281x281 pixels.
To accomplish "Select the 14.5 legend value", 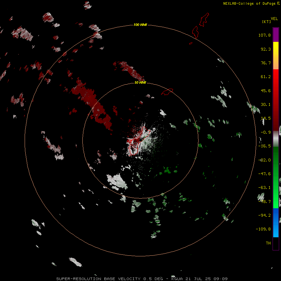I will tap(266, 118).
